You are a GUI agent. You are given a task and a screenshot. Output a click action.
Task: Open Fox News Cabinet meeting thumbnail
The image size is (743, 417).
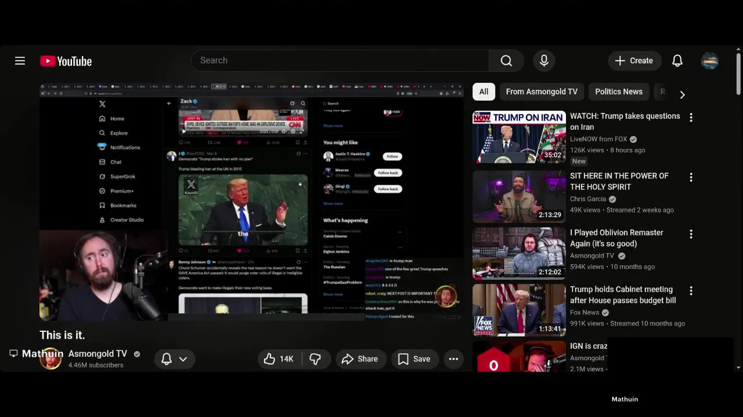click(x=519, y=310)
